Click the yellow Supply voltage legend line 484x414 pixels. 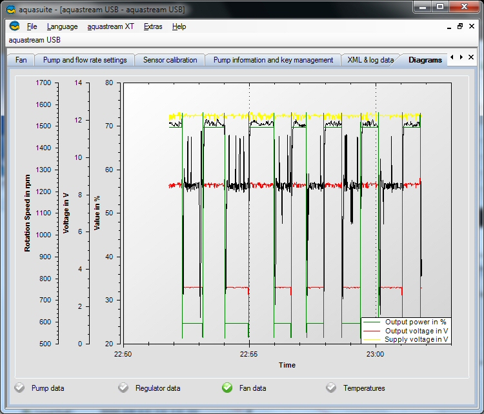tap(372, 339)
